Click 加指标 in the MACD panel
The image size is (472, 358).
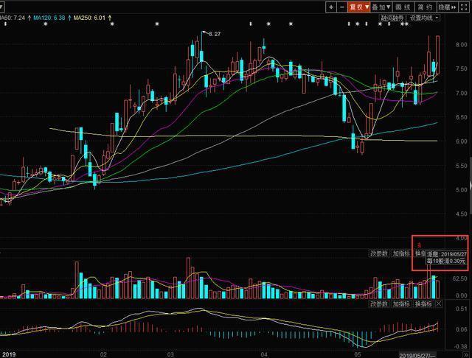pyautogui.click(x=401, y=303)
